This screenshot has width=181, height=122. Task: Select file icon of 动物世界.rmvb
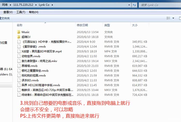19,56
